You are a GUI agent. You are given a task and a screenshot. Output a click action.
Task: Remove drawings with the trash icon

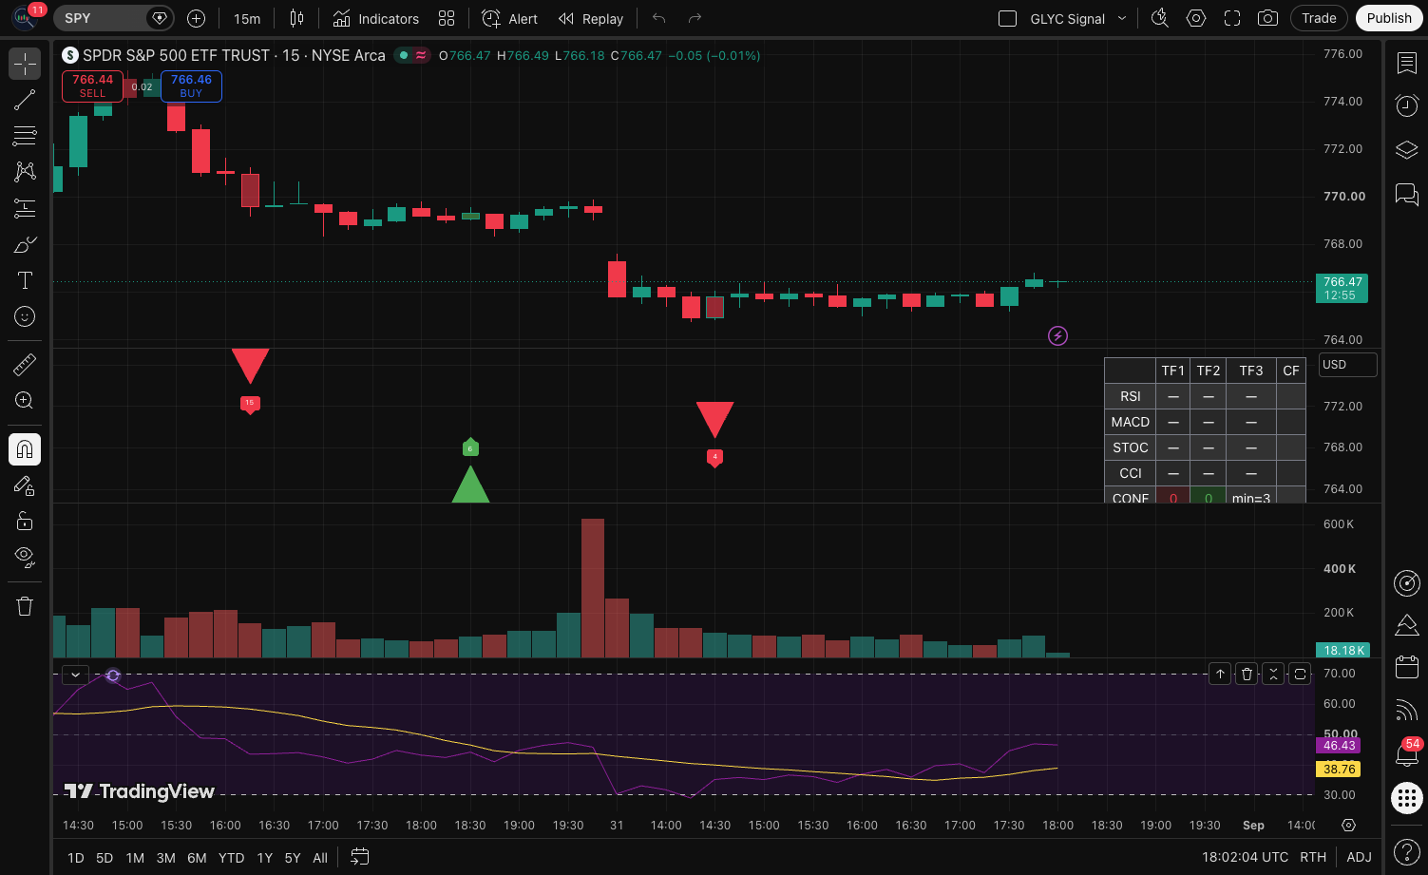coord(25,606)
